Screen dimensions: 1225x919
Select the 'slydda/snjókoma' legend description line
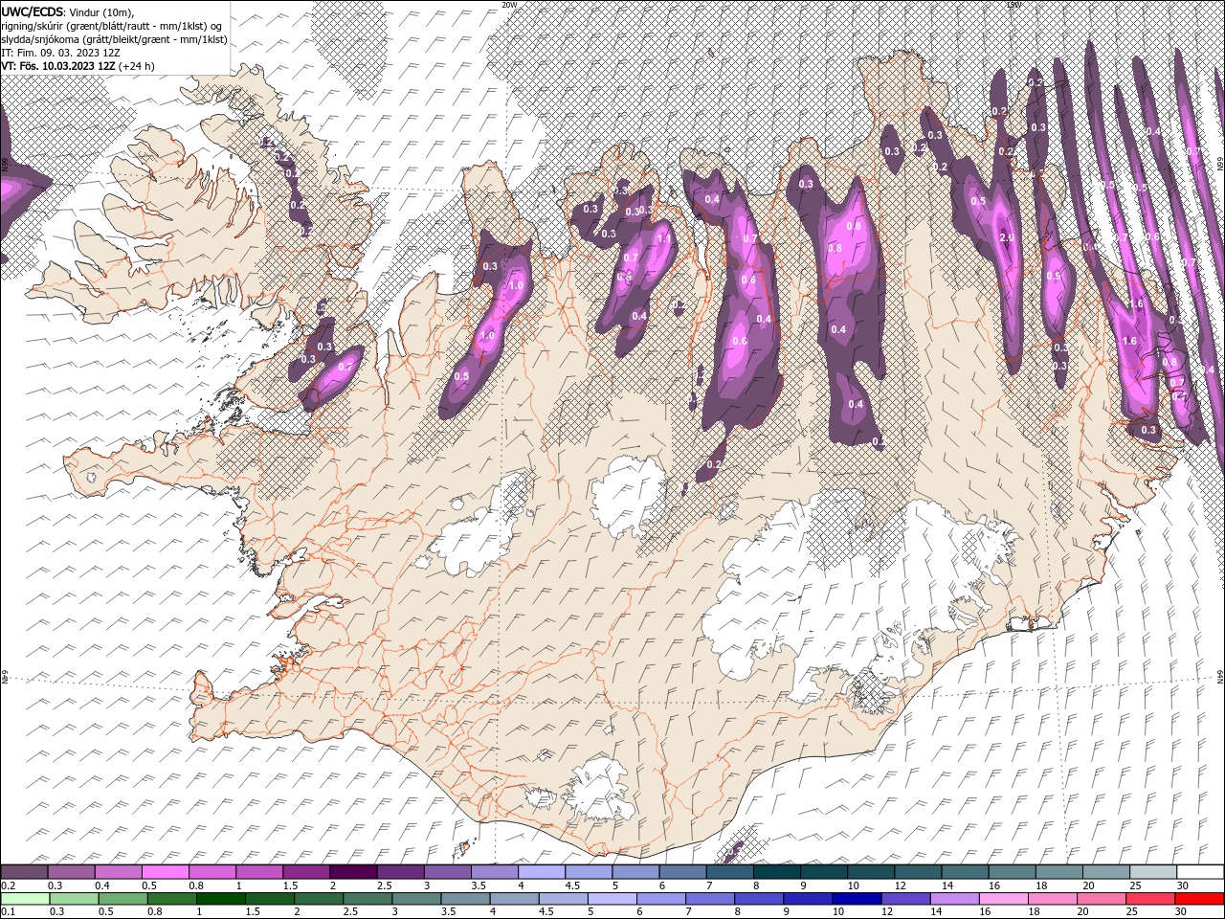114,39
